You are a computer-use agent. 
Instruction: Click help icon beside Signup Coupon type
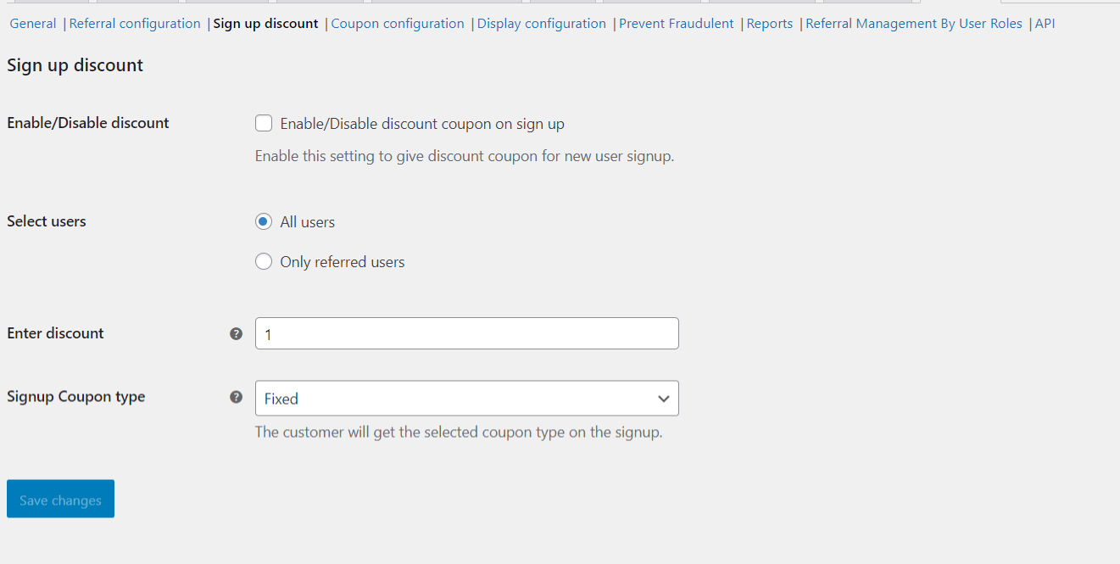click(237, 397)
